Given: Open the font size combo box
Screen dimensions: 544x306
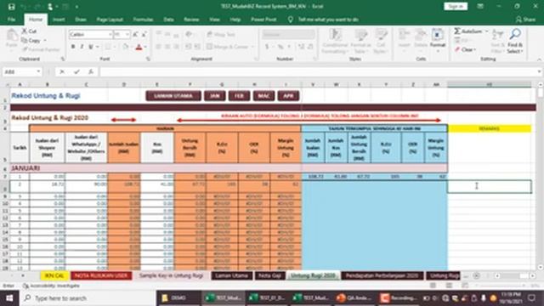Looking at the screenshot, I should (122, 34).
